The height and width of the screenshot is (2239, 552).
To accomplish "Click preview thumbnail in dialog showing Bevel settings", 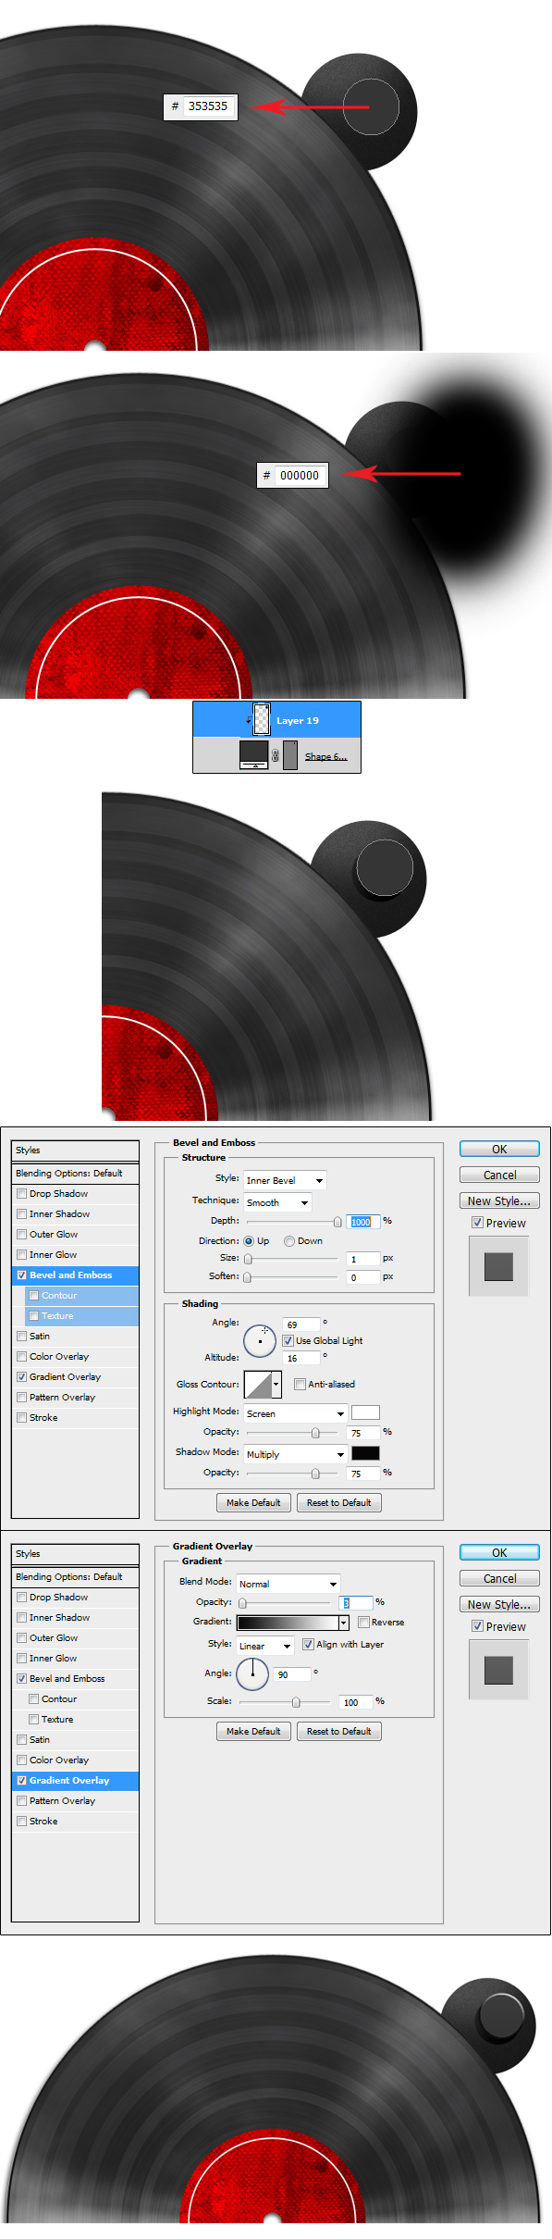I will [498, 1266].
